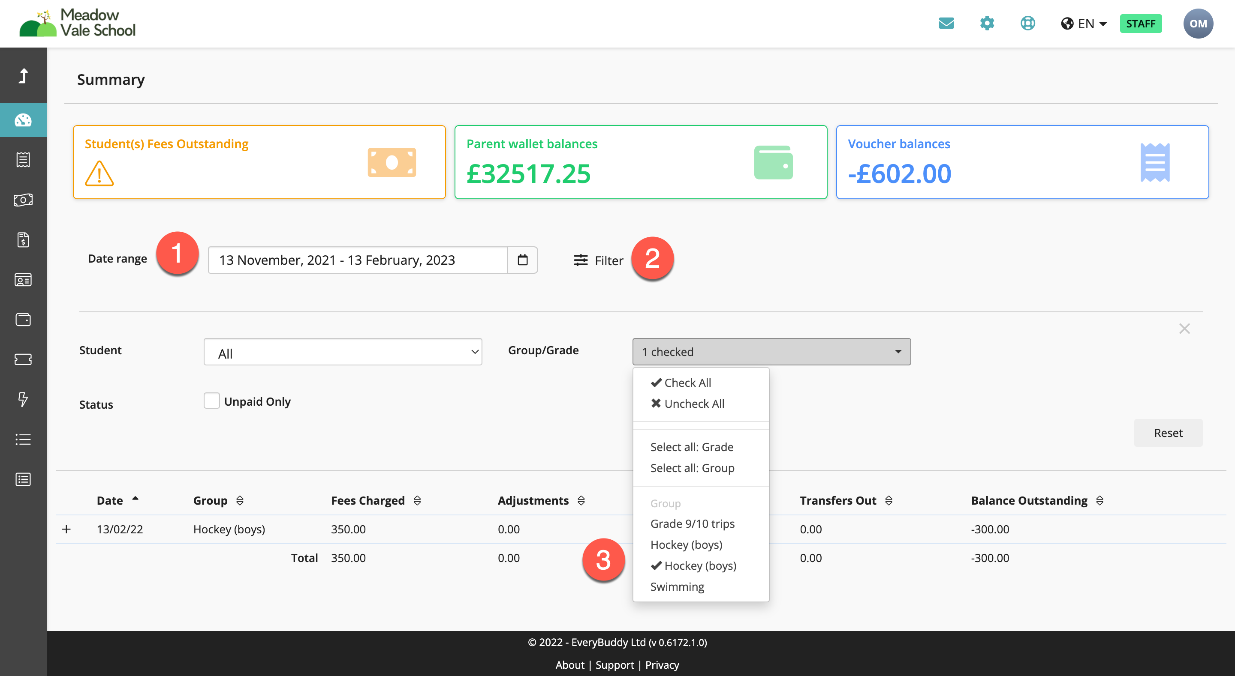Open Parent wallet balances card
1235x676 pixels.
[641, 162]
